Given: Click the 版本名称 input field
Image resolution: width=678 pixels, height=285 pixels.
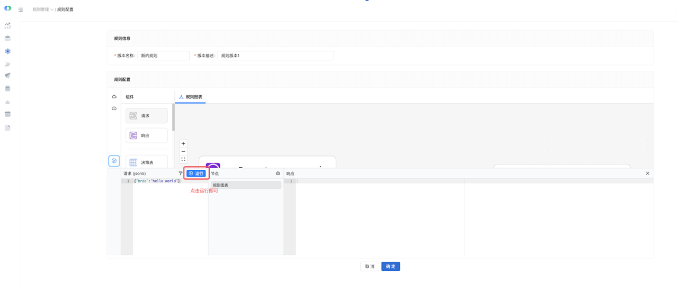Looking at the screenshot, I should 163,56.
